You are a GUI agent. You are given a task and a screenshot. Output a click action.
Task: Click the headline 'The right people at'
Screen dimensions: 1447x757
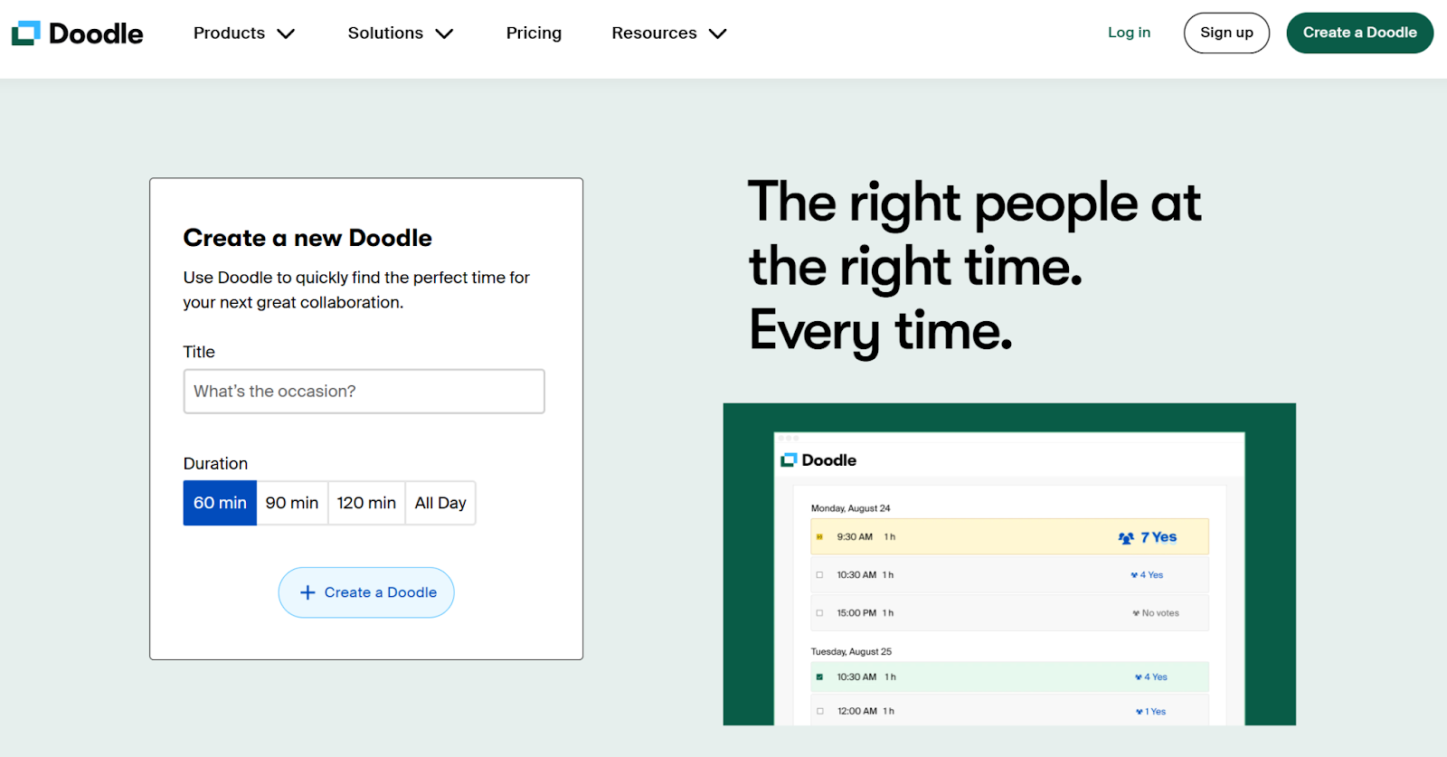click(x=975, y=203)
